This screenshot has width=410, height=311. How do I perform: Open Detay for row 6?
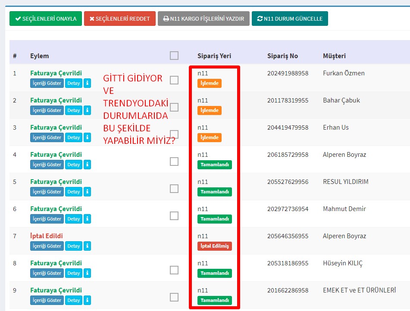coord(74,219)
